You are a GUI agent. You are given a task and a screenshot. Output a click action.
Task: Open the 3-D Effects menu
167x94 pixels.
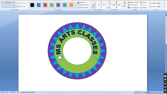click(109, 5)
